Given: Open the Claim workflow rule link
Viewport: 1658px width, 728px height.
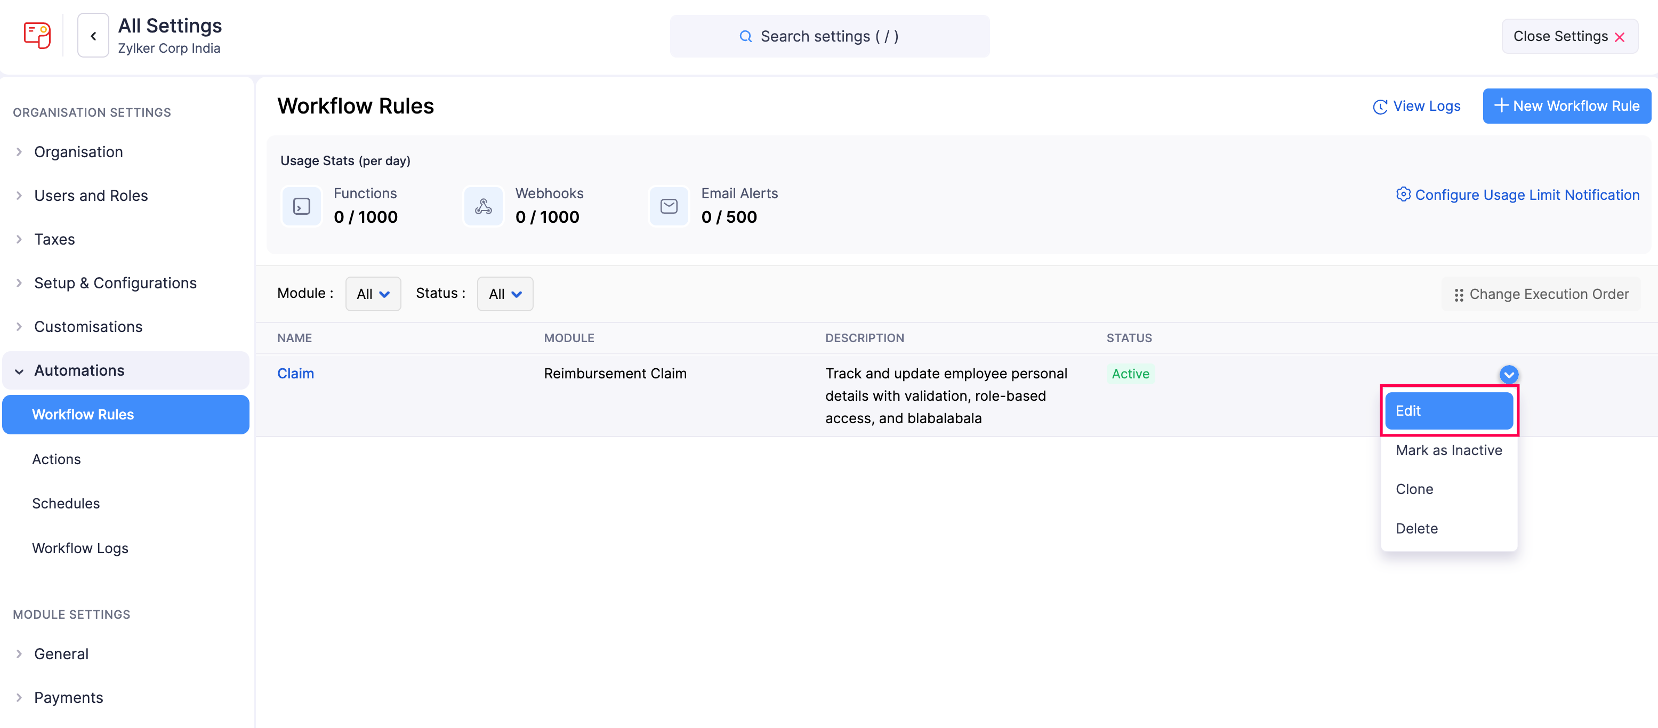Looking at the screenshot, I should point(295,374).
